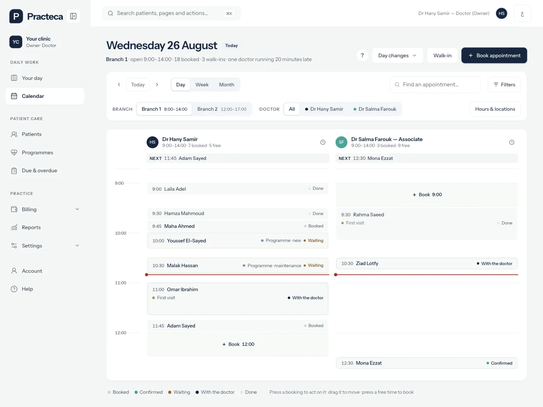Open the question mark help button

(362, 56)
